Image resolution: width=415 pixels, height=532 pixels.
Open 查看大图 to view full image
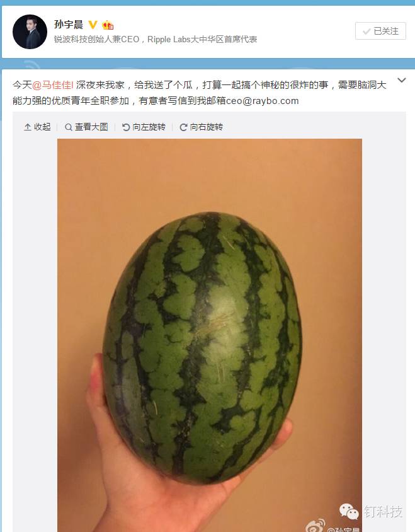coord(86,127)
